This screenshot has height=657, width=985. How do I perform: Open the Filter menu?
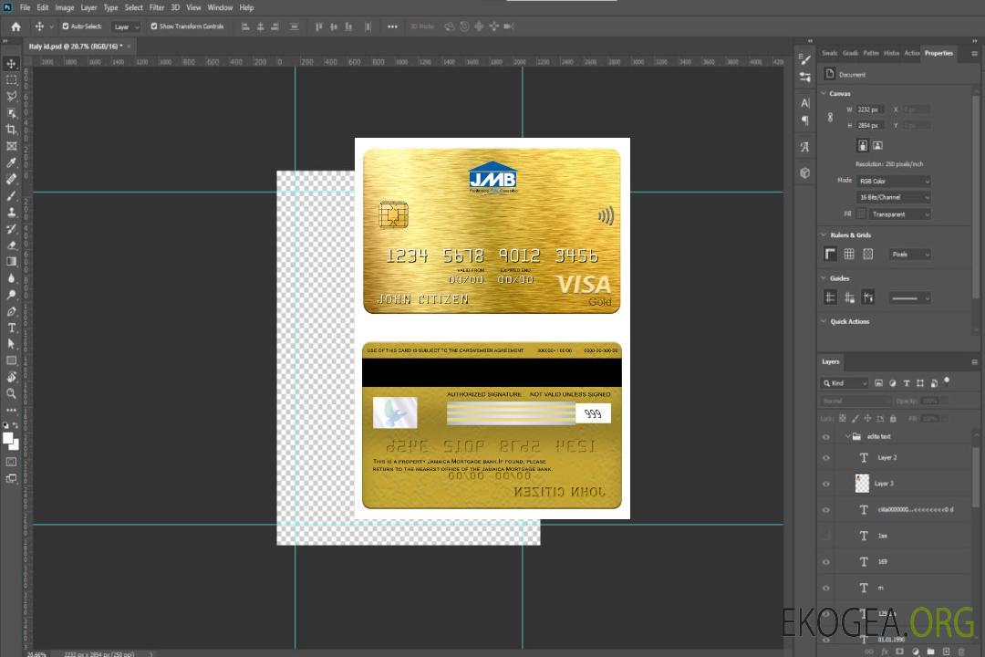coord(157,7)
